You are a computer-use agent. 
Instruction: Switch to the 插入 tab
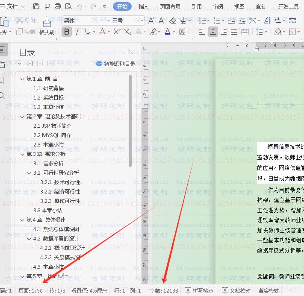click(144, 6)
